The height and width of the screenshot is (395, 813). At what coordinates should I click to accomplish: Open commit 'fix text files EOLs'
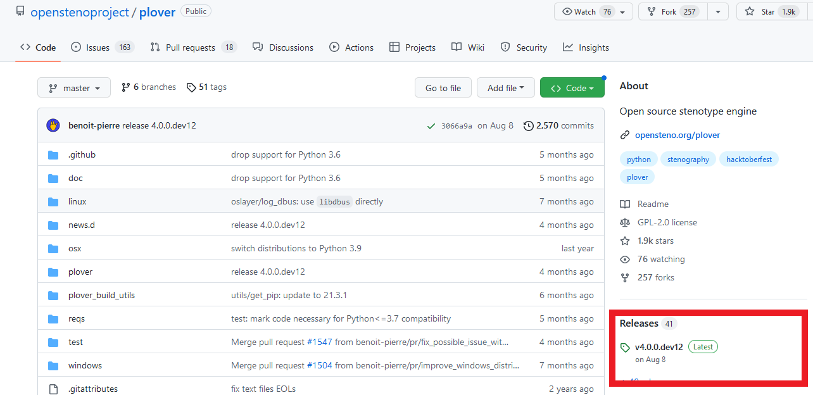263,389
